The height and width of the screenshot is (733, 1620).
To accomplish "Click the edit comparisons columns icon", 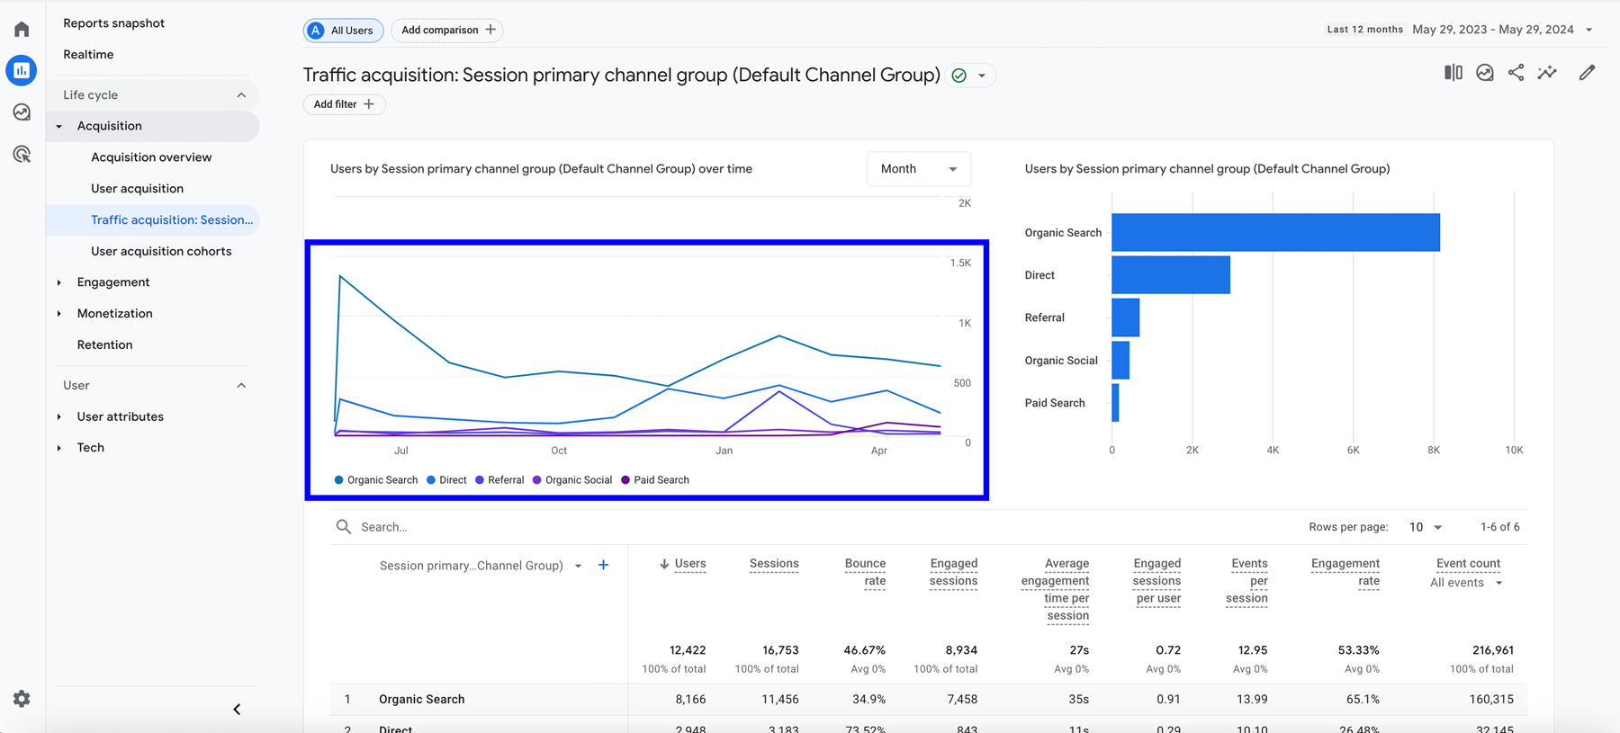I will (1453, 73).
